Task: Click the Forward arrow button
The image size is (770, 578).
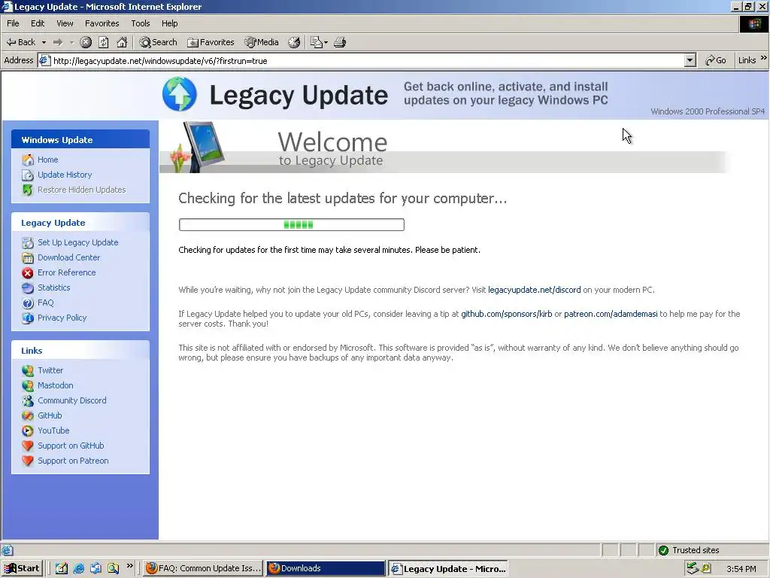Action: coord(58,42)
